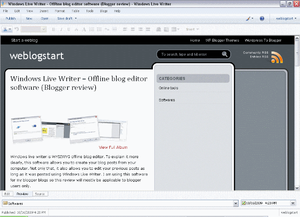300x217 pixels.
Task: Apply bulleted list formatting
Action: tap(99, 29)
